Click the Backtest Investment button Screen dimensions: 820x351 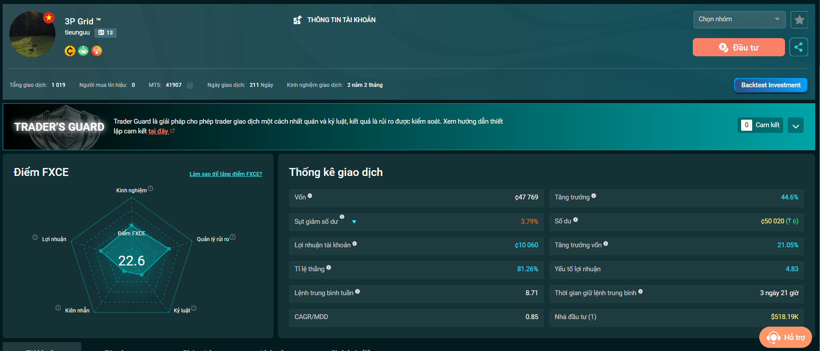point(771,85)
